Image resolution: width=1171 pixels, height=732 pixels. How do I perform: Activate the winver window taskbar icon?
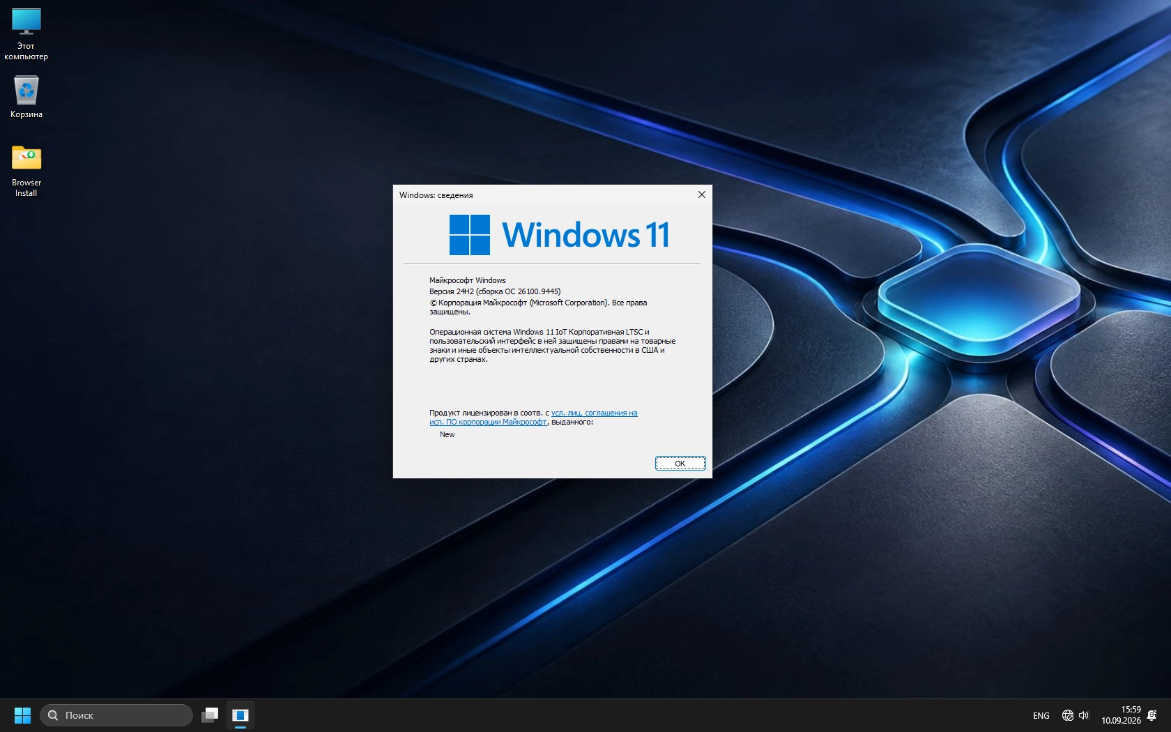point(240,715)
